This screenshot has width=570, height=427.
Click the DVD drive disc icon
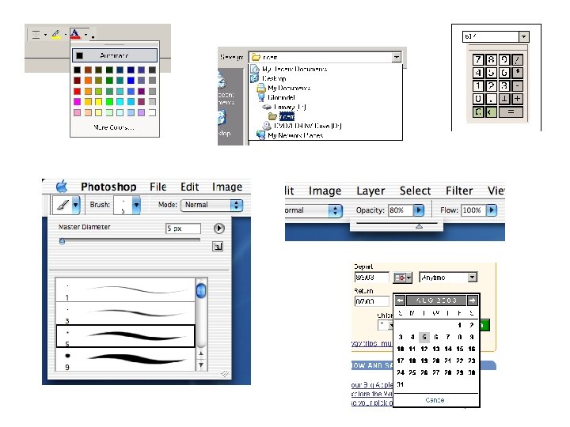pyautogui.click(x=267, y=126)
